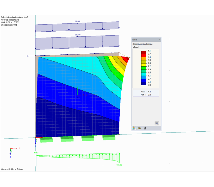Click the 613.83 reaction value label
This screenshot has height=187, width=214.
click(119, 165)
